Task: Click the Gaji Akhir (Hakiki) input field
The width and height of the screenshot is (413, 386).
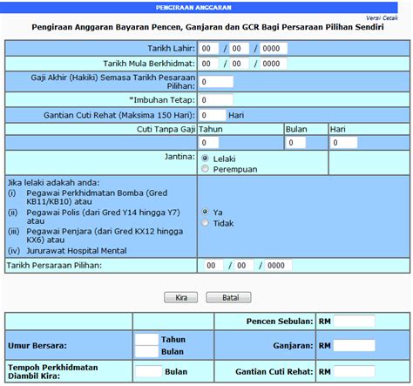Action: [x=216, y=82]
